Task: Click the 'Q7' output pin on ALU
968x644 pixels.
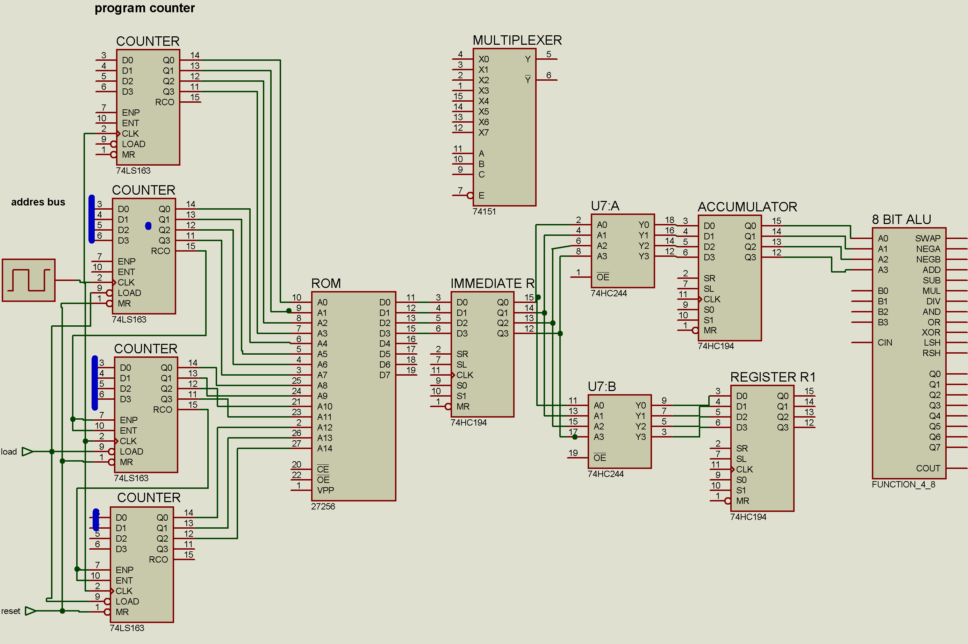Action: [934, 447]
